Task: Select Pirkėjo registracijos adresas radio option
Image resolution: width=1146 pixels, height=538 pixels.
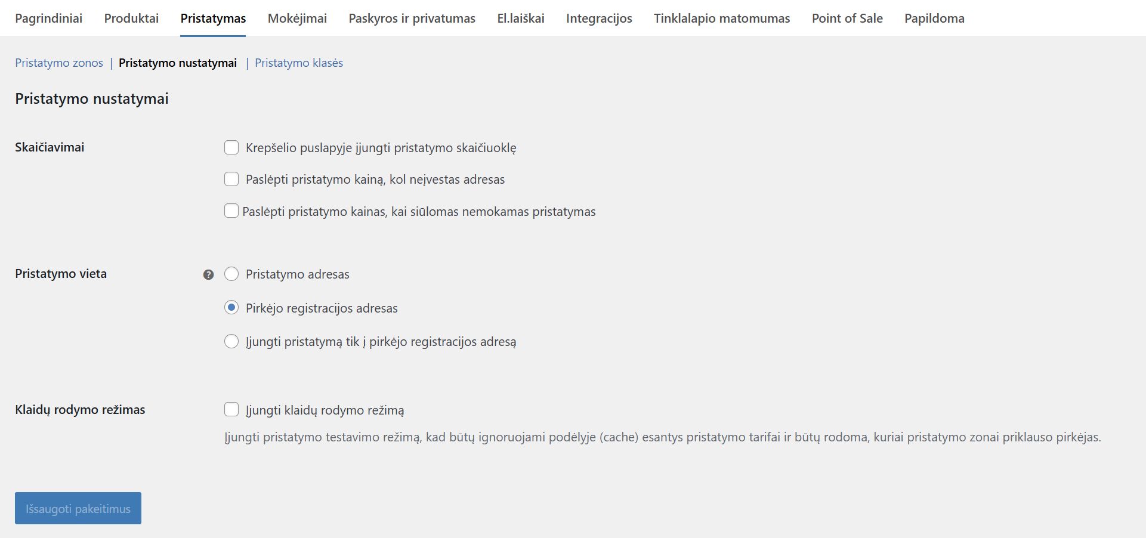Action: [231, 308]
